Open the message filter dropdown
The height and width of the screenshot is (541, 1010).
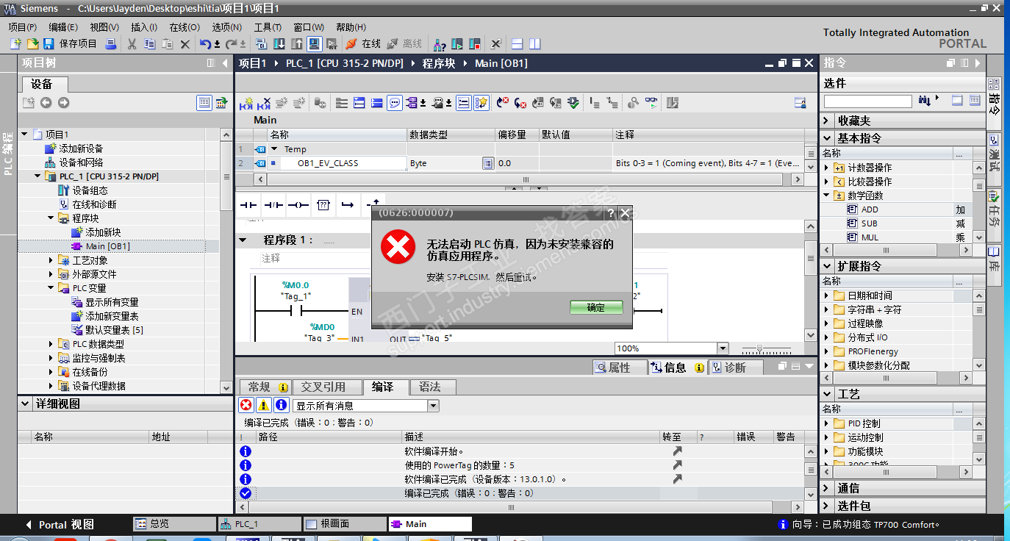coord(433,406)
